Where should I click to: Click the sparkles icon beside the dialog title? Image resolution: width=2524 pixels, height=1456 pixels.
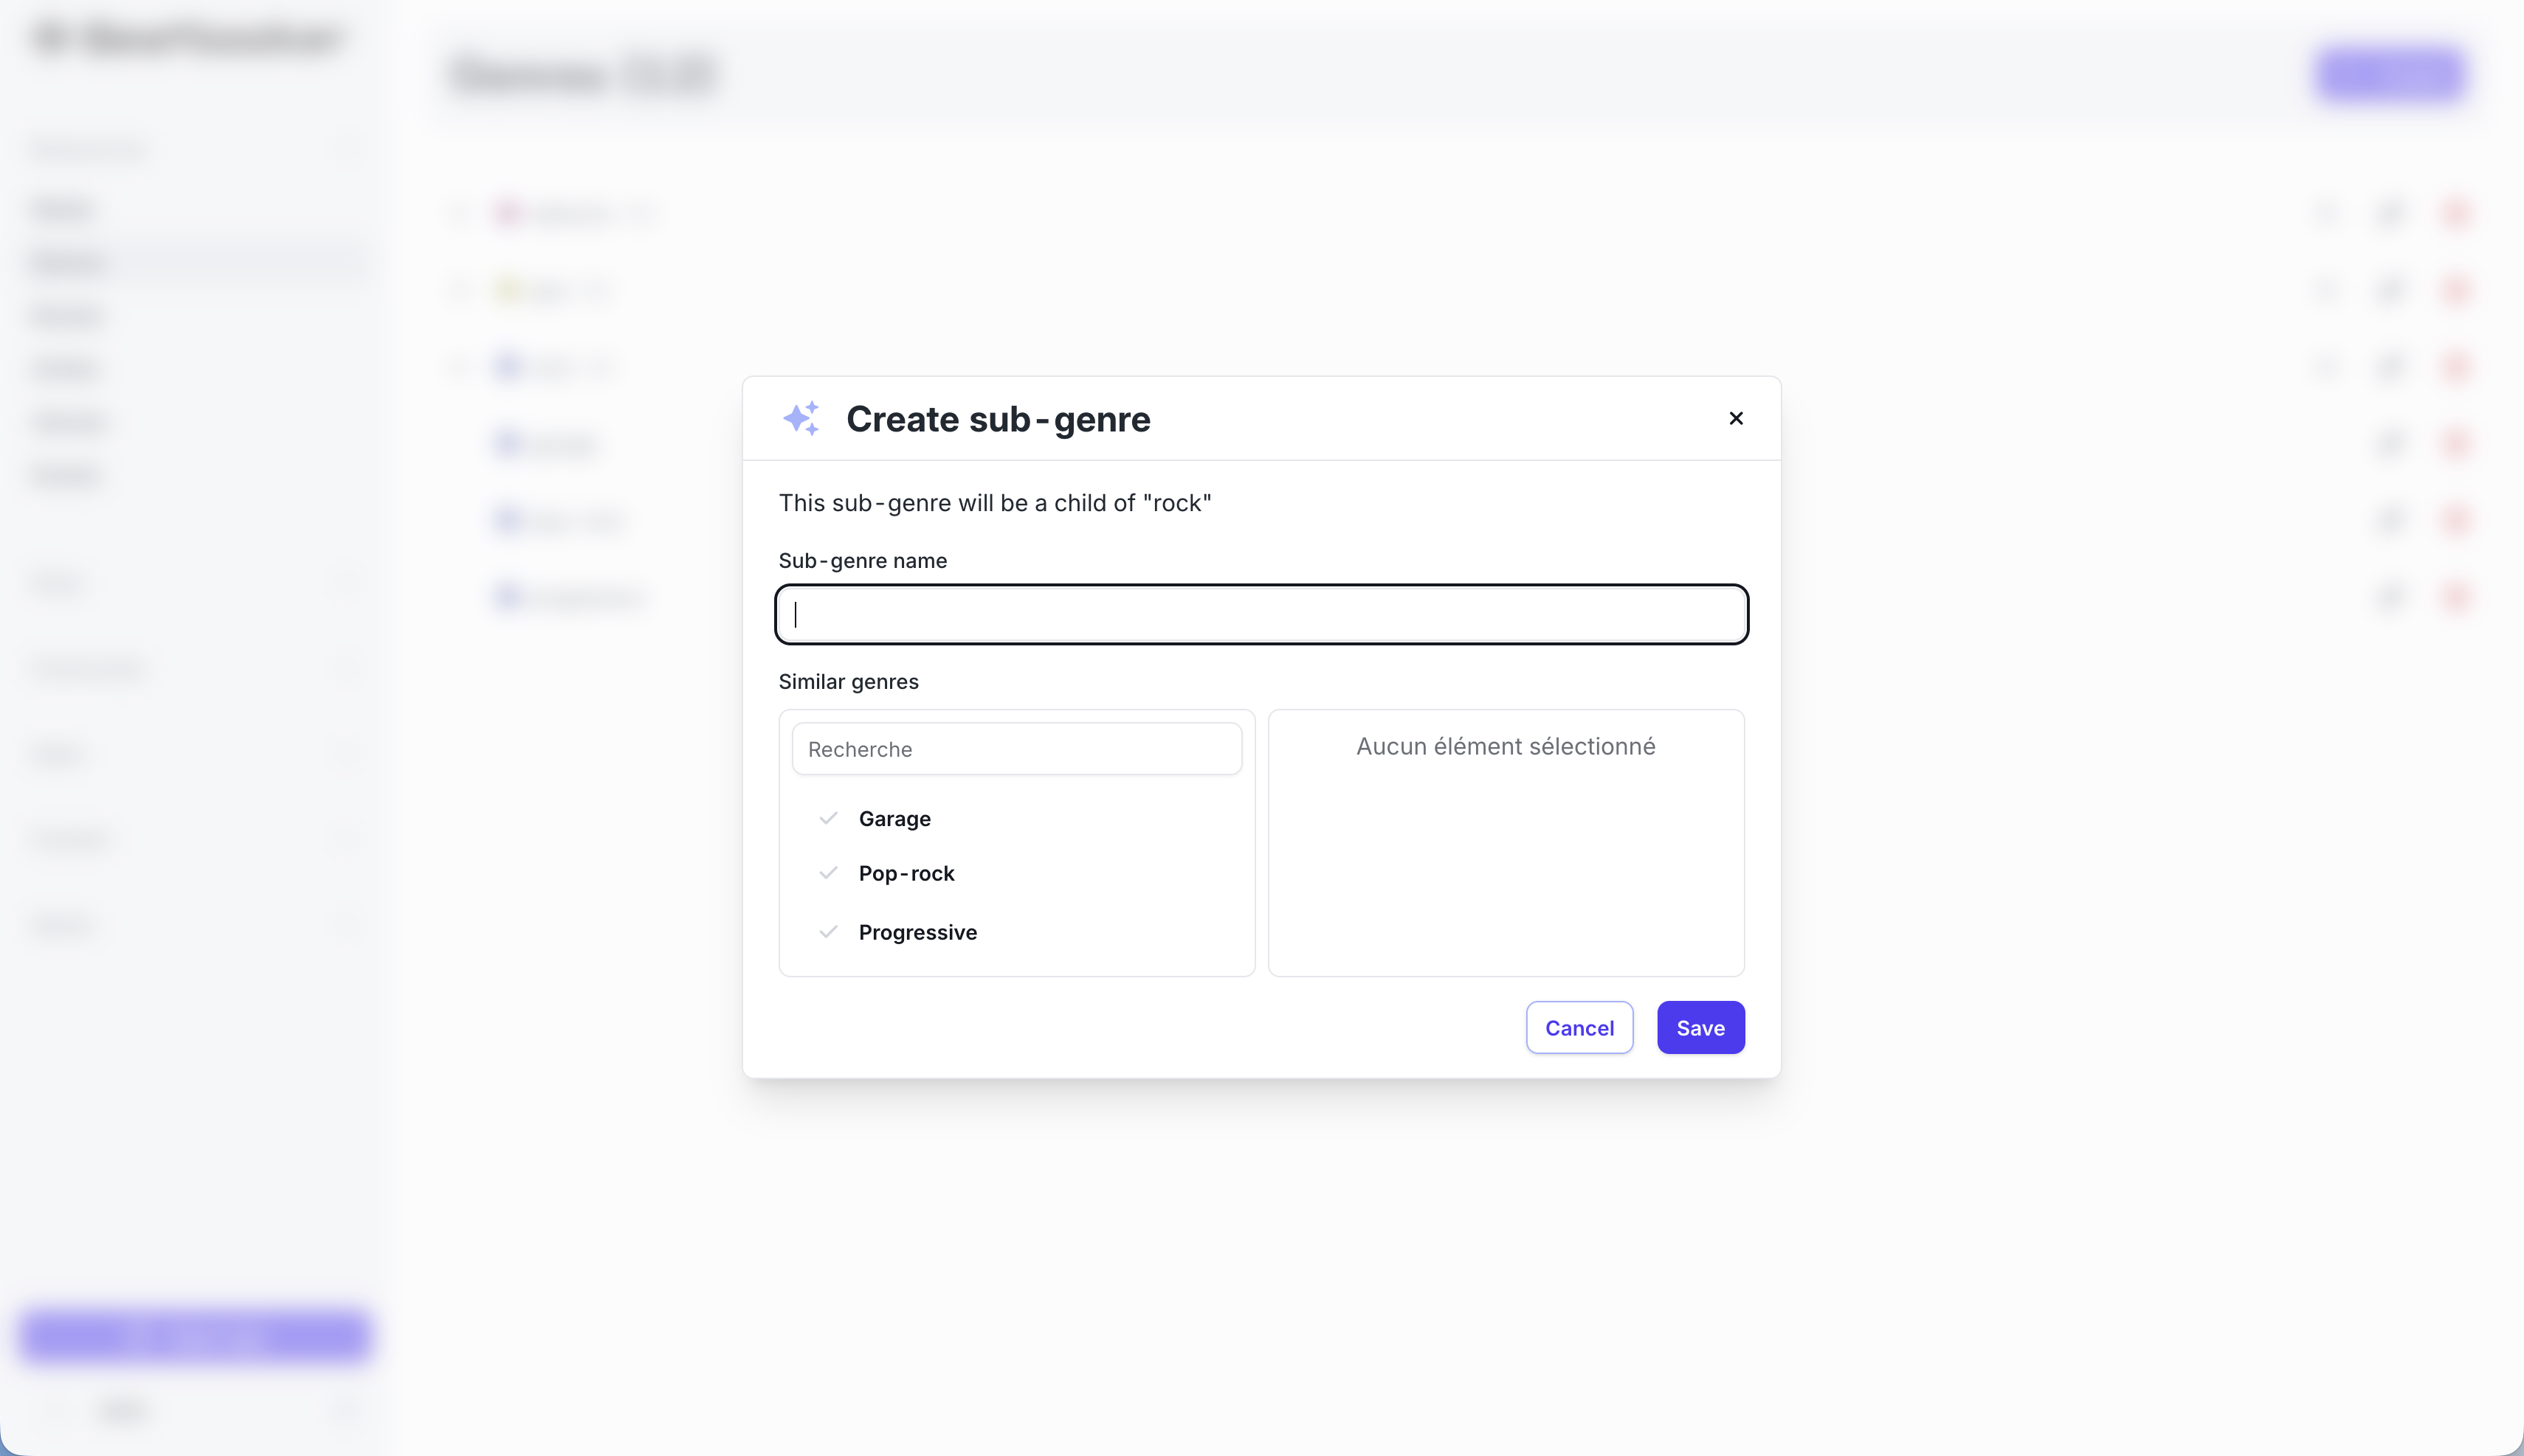point(801,418)
